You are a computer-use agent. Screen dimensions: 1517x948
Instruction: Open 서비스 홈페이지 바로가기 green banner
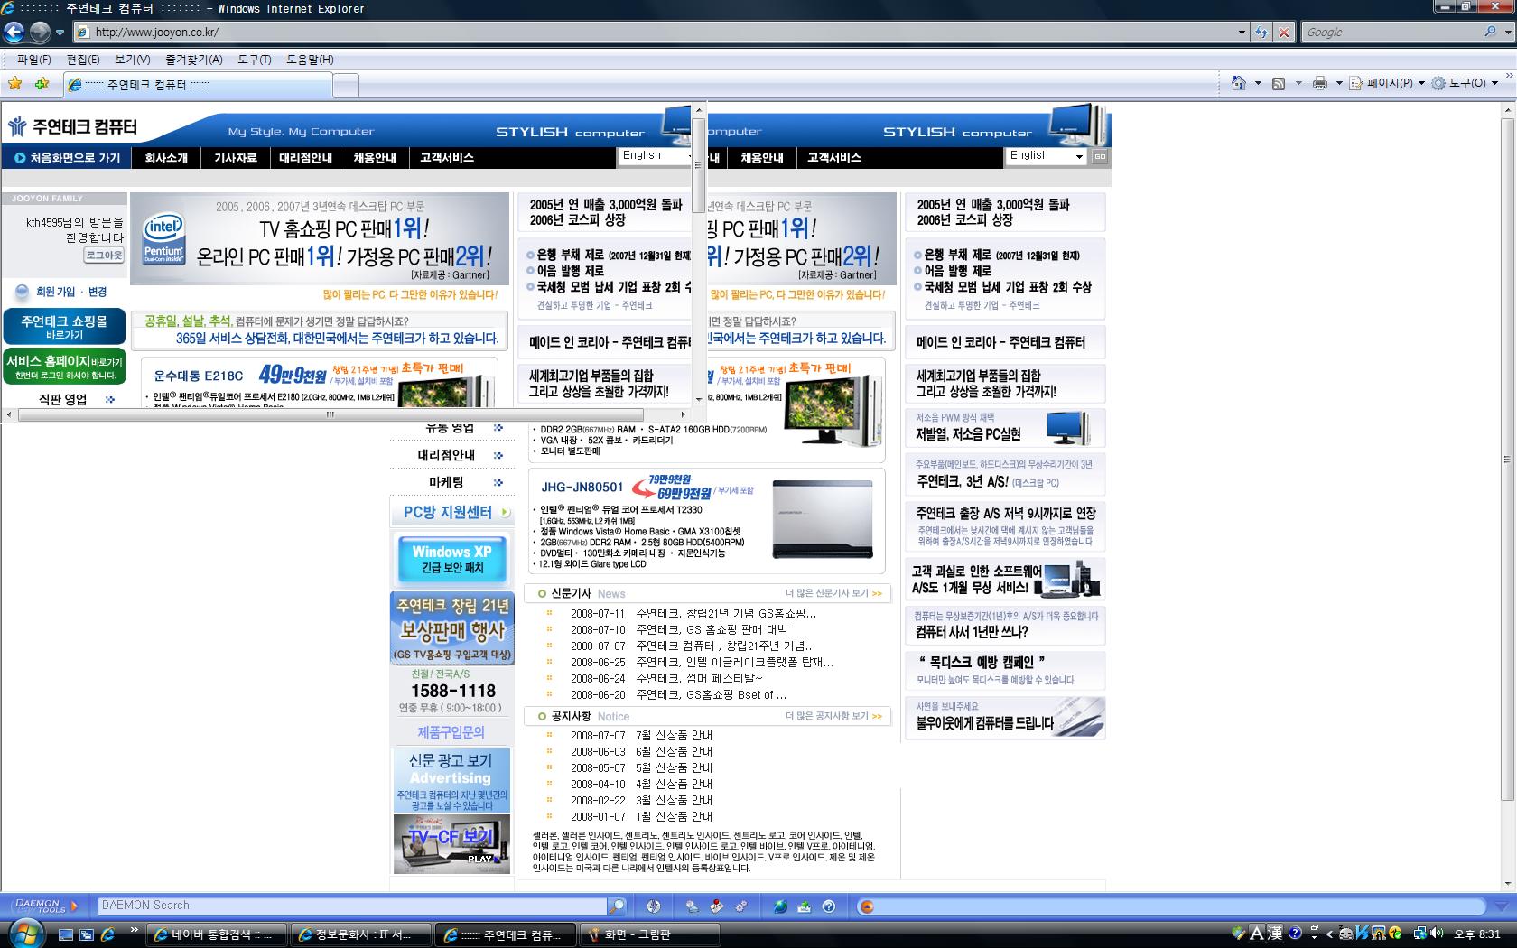(x=64, y=367)
